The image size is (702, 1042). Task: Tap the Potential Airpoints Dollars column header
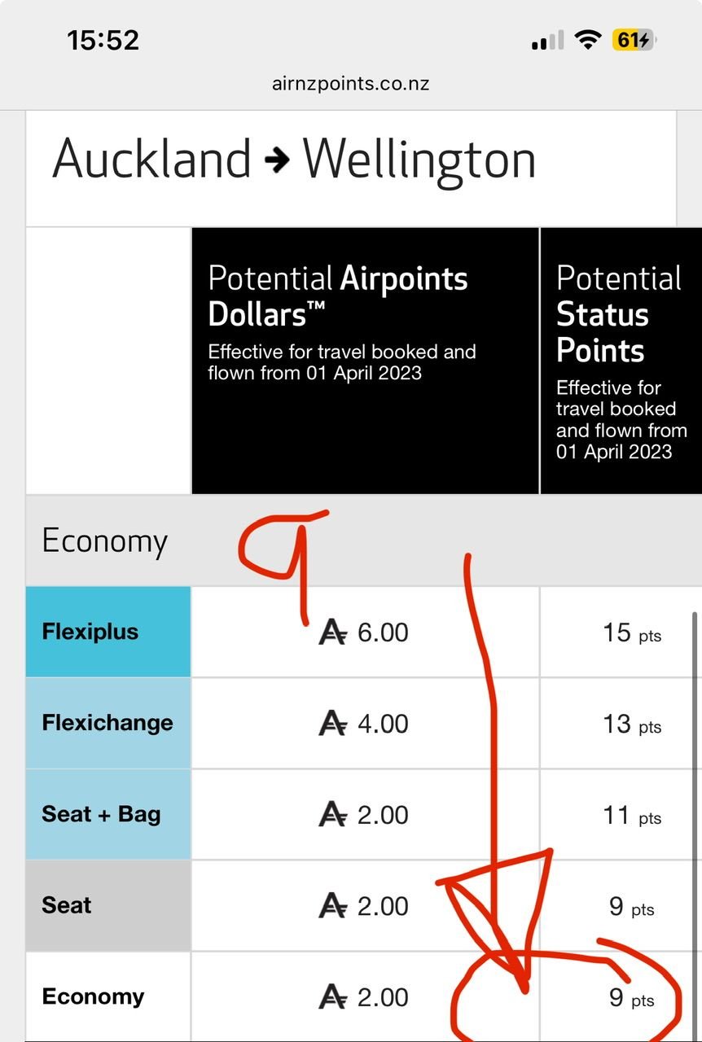[x=364, y=361]
